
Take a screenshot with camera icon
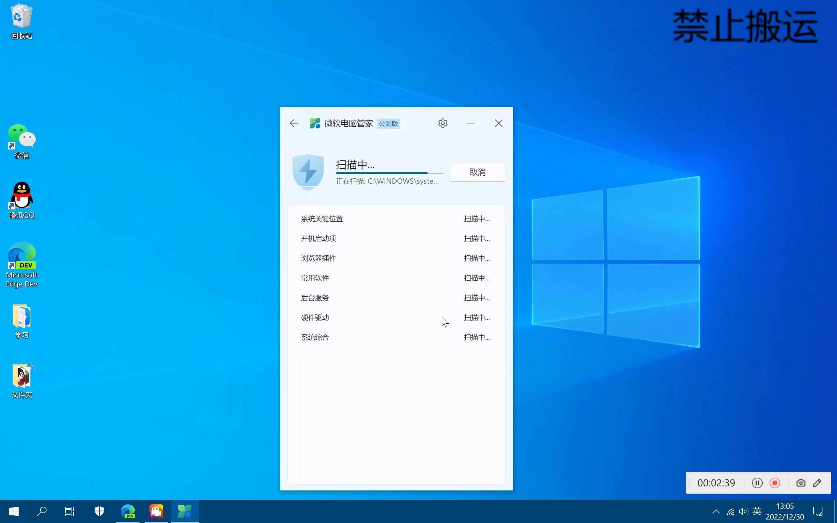(x=801, y=483)
